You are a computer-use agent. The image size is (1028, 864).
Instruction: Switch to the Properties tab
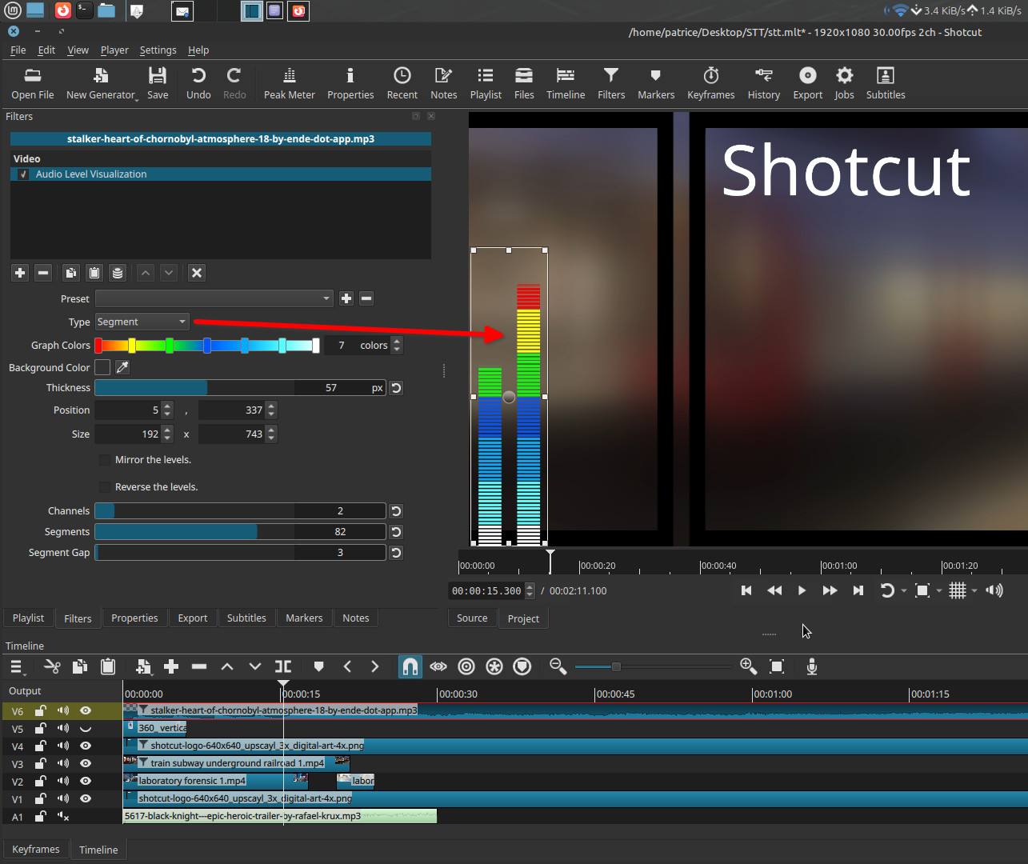pos(134,618)
